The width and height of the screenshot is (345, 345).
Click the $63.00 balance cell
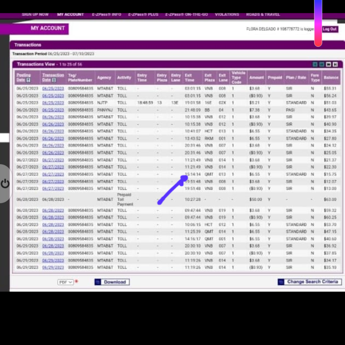330,200
